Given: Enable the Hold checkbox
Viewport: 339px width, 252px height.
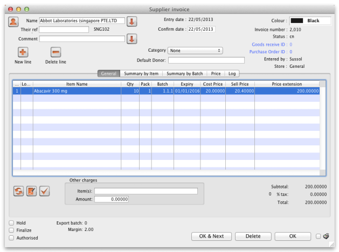Looking at the screenshot, I should pyautogui.click(x=12, y=223).
